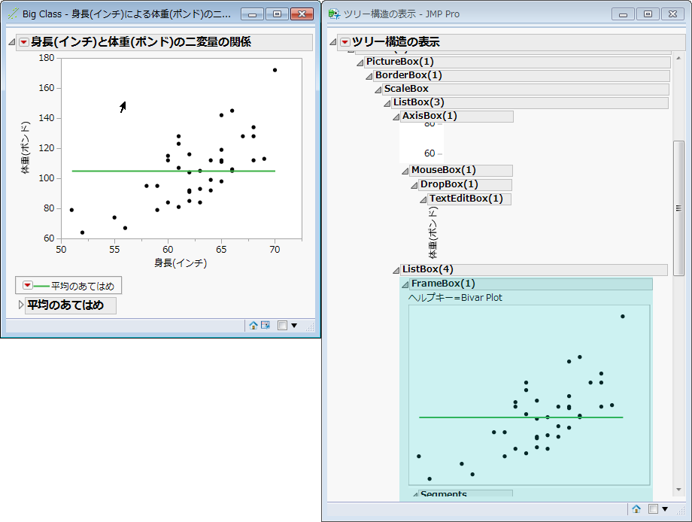Click home window icon in tree structure status bar
This screenshot has height=522, width=692.
636,508
